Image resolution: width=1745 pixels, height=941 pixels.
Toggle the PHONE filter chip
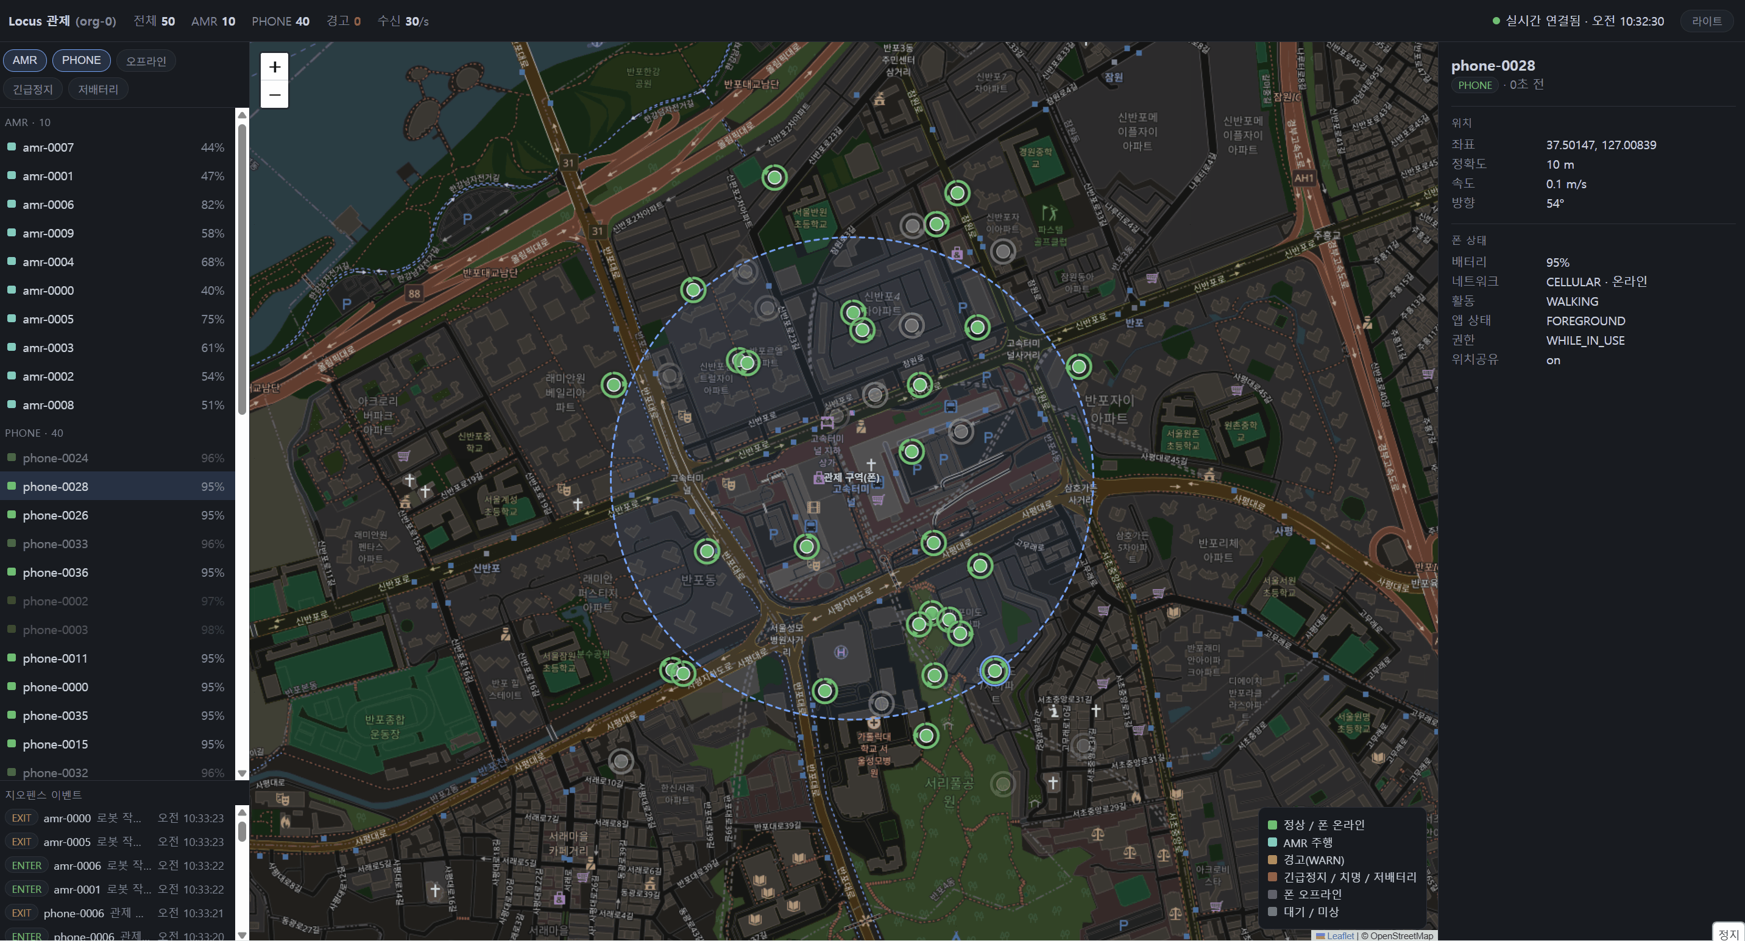pyautogui.click(x=81, y=60)
